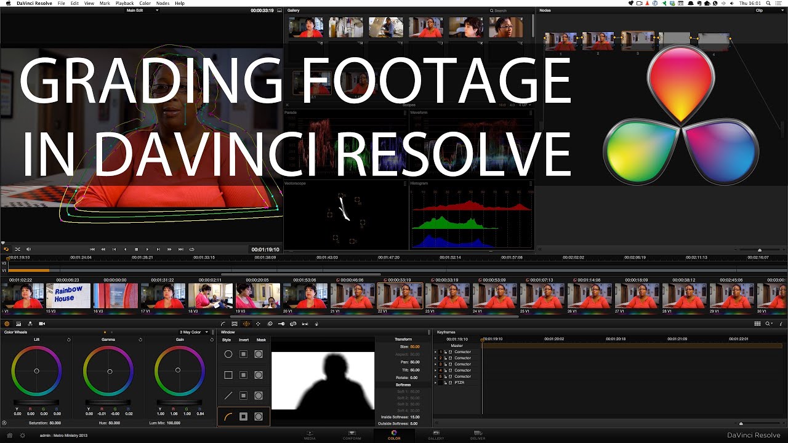This screenshot has height=443, width=788.
Task: Toggle Invert for the linear window
Action: (243, 375)
